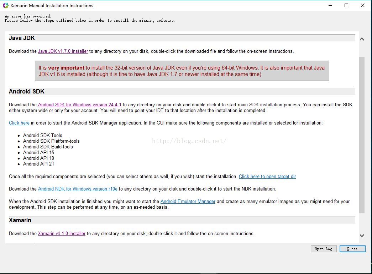This screenshot has height=274, width=372.
Task: Click 'Android SDK Platform-tools' list item
Action: 51,141
